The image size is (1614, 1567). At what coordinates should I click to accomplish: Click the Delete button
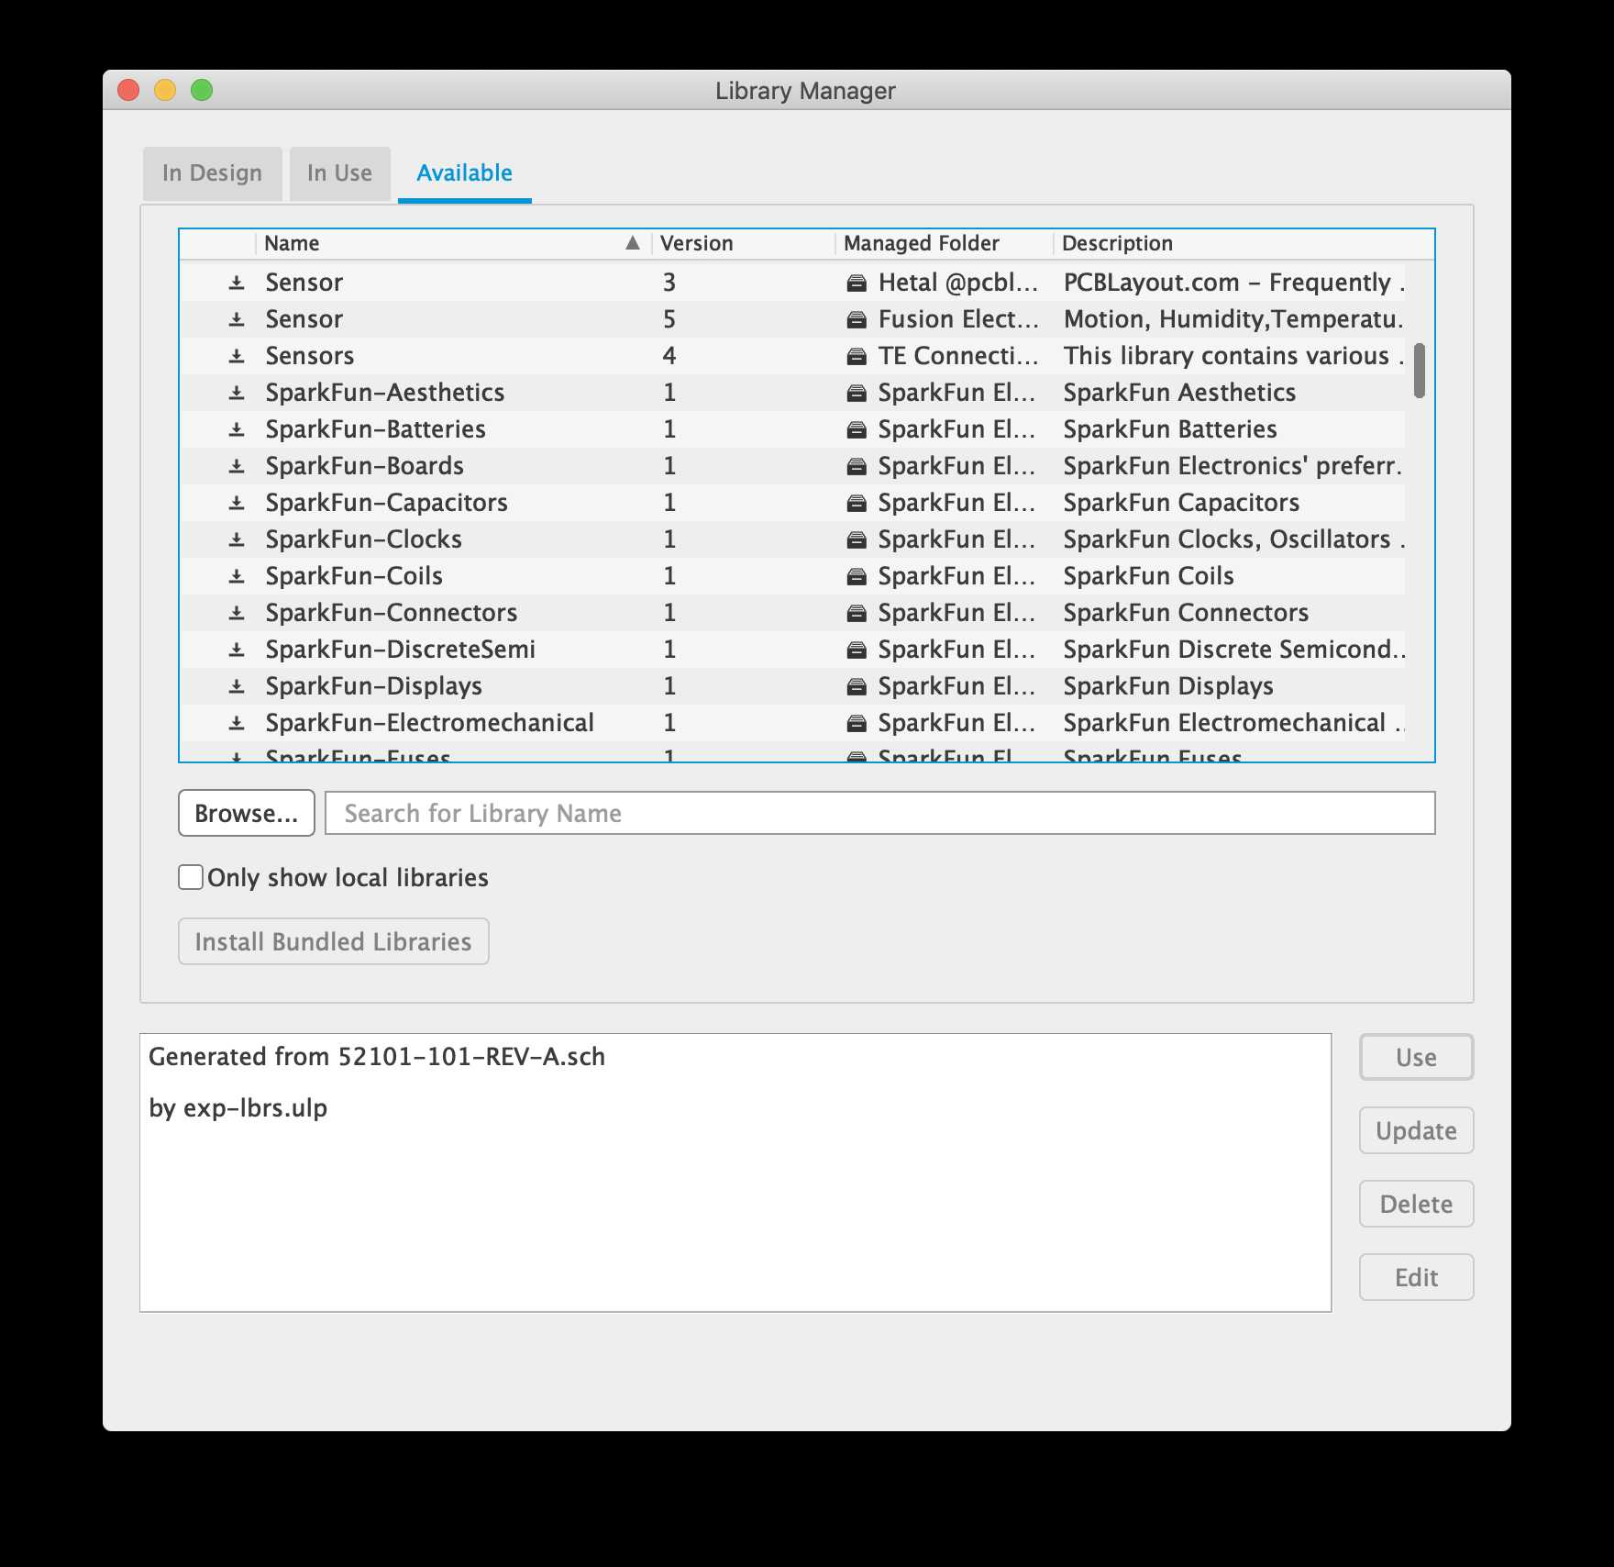click(1417, 1204)
